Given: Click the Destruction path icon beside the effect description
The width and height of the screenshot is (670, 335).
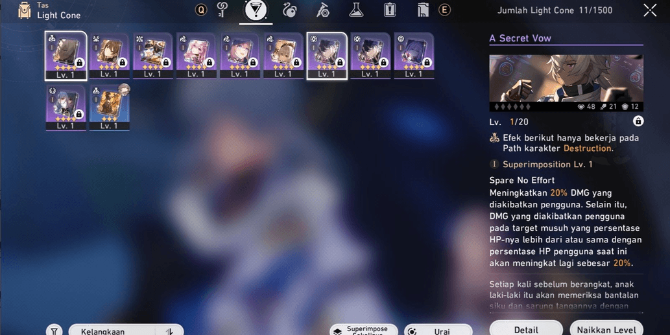Looking at the screenshot, I should point(494,138).
